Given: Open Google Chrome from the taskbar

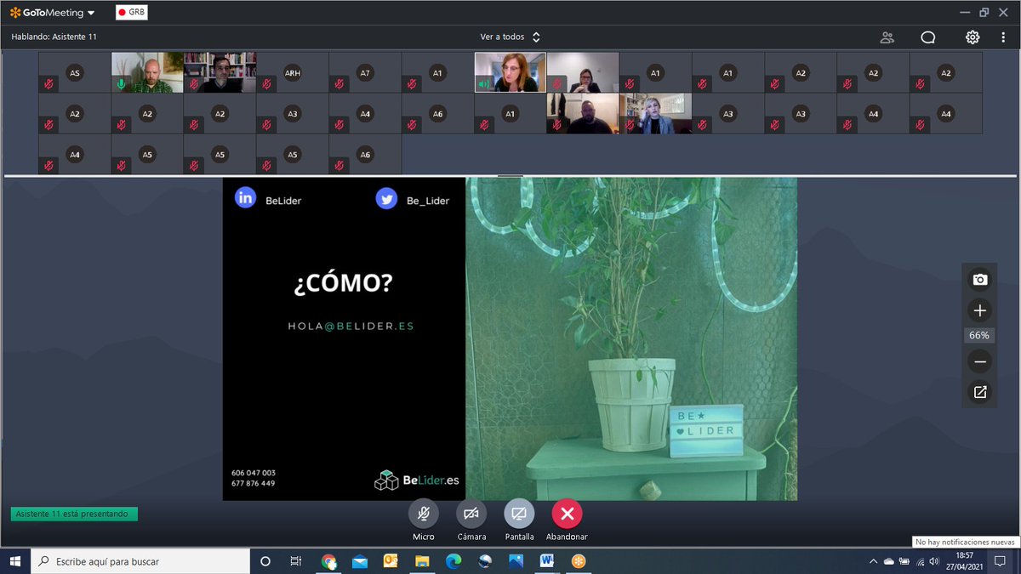Looking at the screenshot, I should [x=328, y=561].
